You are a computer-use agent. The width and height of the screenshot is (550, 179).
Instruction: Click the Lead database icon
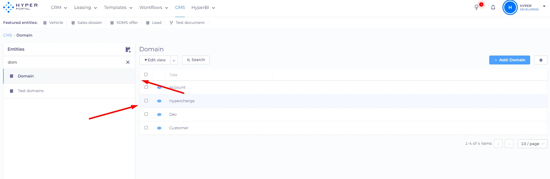click(x=148, y=23)
